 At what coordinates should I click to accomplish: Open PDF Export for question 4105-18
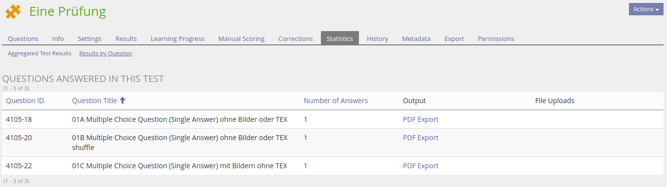tap(421, 119)
